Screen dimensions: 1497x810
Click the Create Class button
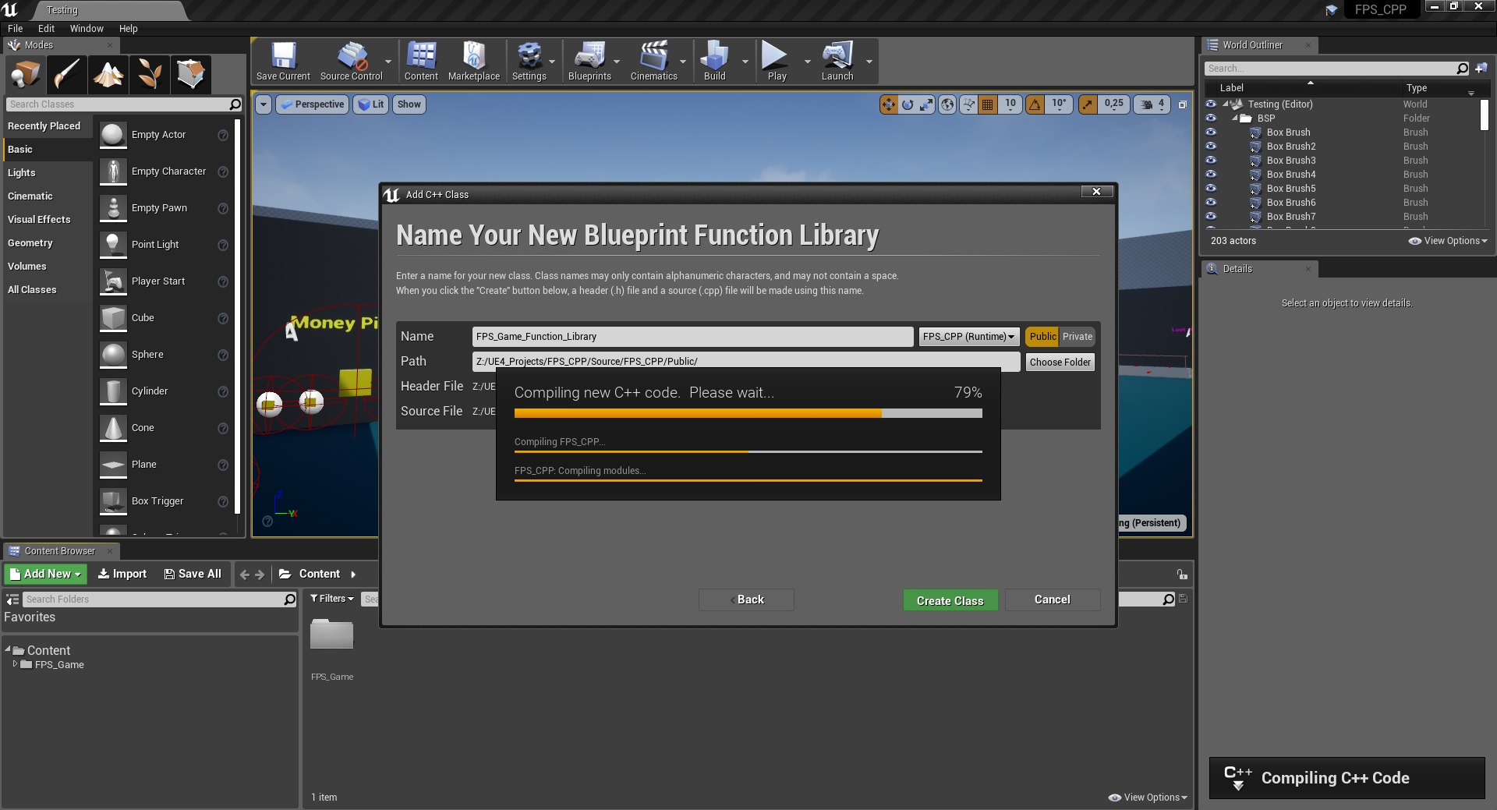(950, 600)
